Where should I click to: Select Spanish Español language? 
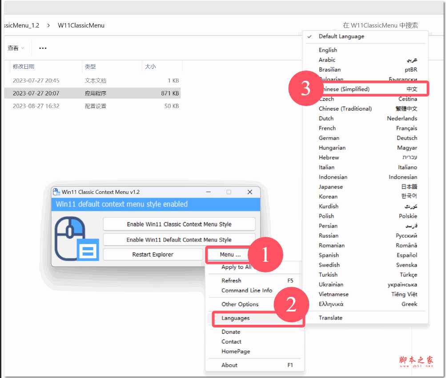tap(365, 256)
